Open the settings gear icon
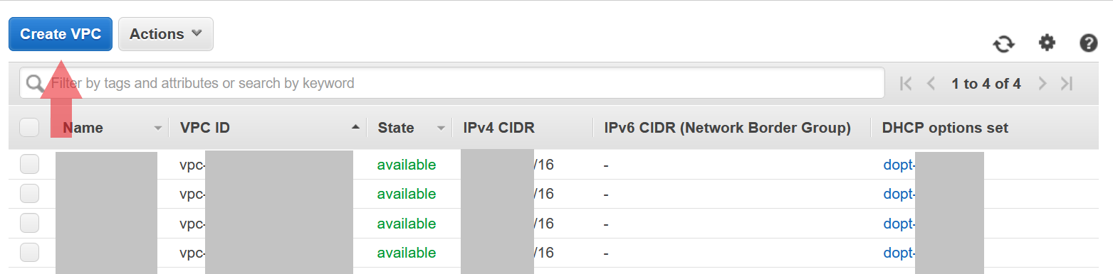Image resolution: width=1113 pixels, height=274 pixels. 1046,43
